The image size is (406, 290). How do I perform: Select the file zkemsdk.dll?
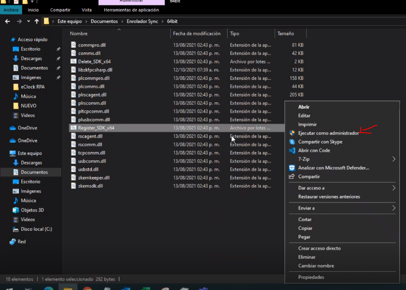pyautogui.click(x=90, y=186)
